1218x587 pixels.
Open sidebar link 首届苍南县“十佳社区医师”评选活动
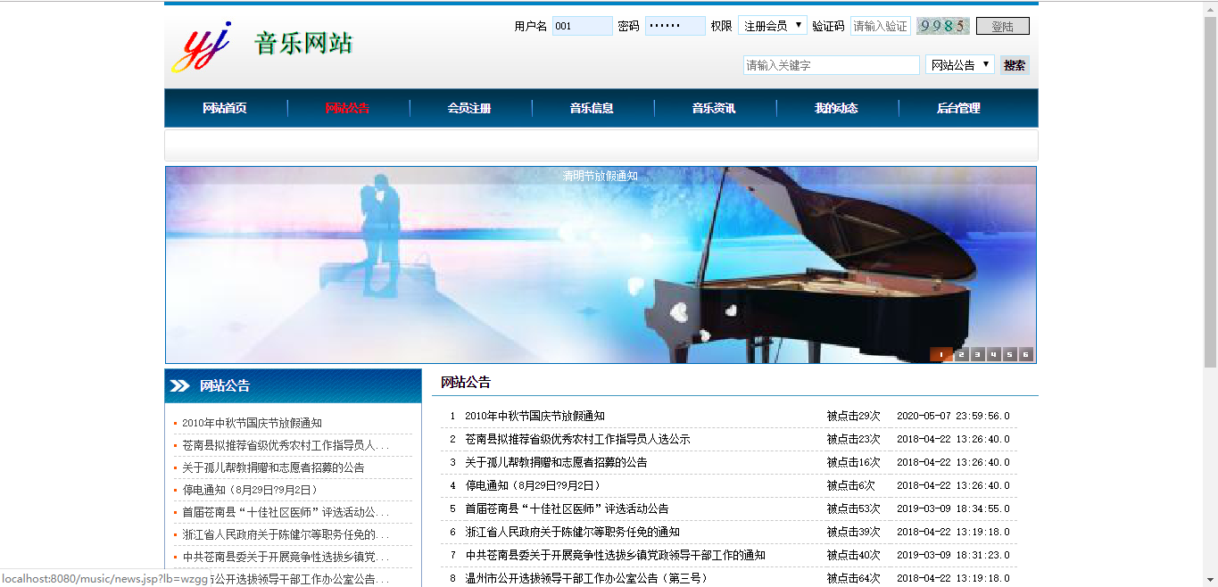286,512
